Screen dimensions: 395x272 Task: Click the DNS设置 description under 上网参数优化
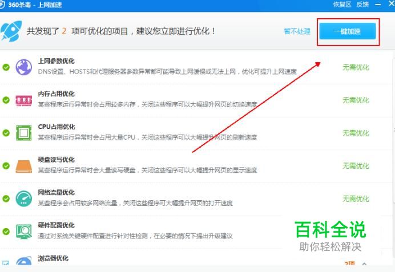click(x=167, y=72)
